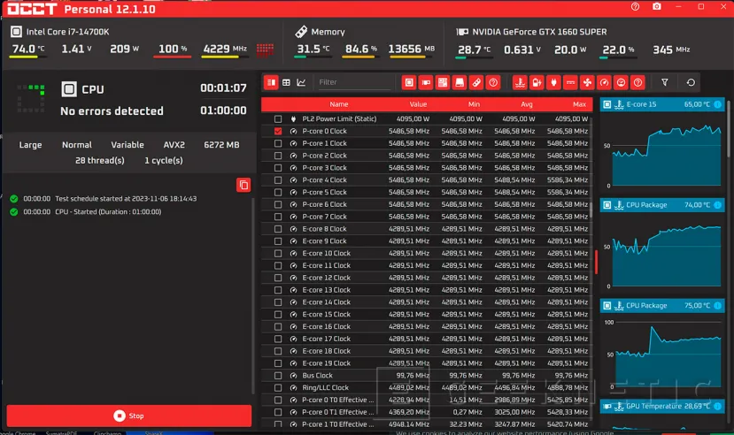Viewport: 734px width, 435px height.
Task: Check the P-core 7 Clock checkbox
Action: coord(278,217)
